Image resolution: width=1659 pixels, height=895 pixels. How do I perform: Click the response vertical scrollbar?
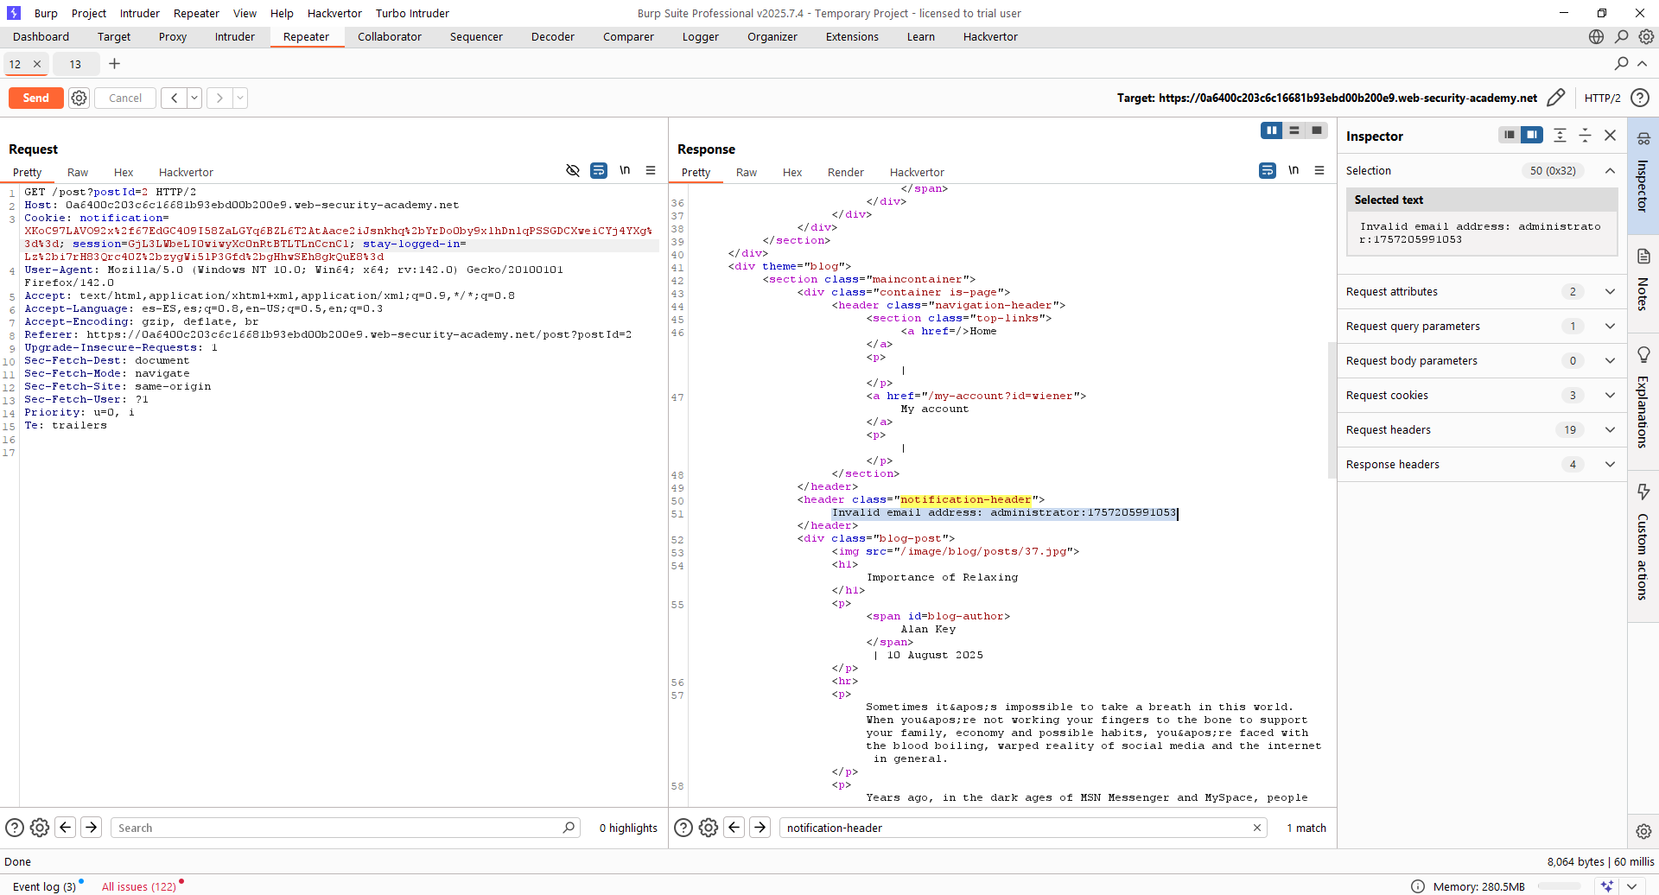pyautogui.click(x=1332, y=410)
